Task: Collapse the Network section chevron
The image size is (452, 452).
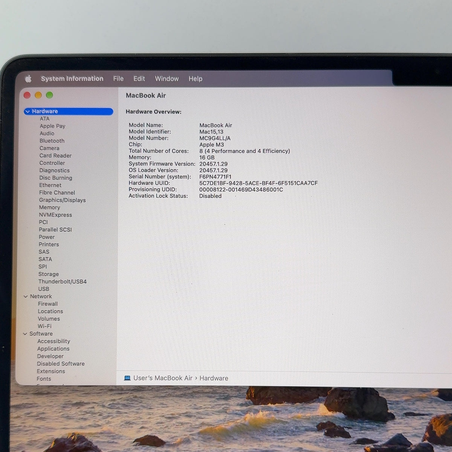Action: point(26,296)
